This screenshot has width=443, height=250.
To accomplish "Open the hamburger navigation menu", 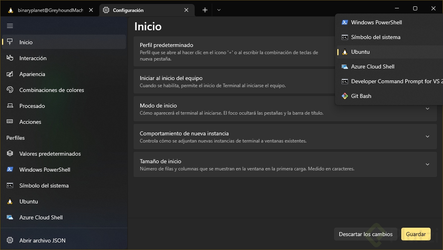I will (10, 26).
